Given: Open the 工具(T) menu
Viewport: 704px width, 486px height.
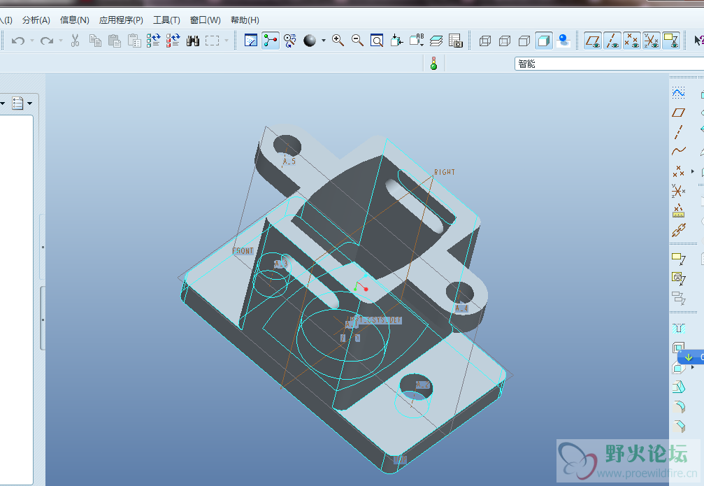Looking at the screenshot, I should point(166,20).
